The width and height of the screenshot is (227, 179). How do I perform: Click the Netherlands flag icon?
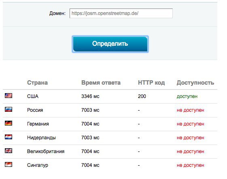(8, 137)
